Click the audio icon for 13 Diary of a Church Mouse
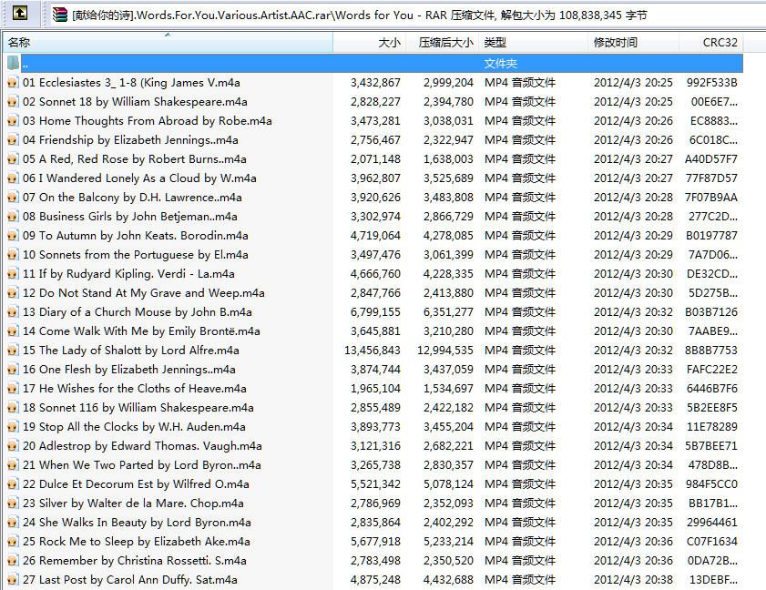The image size is (766, 590). tap(13, 312)
